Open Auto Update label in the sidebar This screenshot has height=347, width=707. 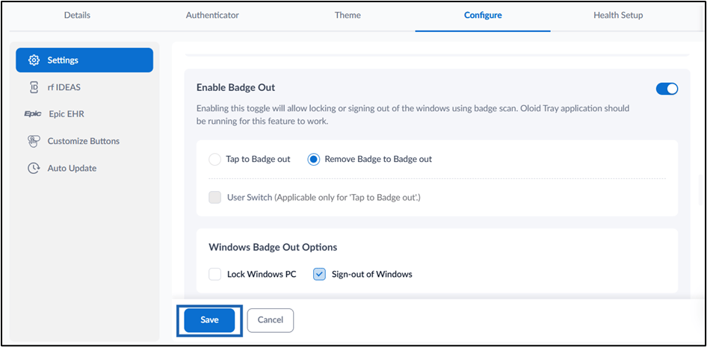pyautogui.click(x=72, y=169)
